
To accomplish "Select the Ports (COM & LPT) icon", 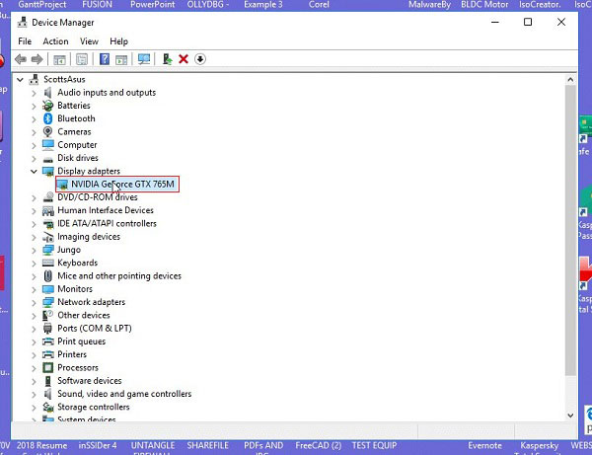I will point(47,328).
